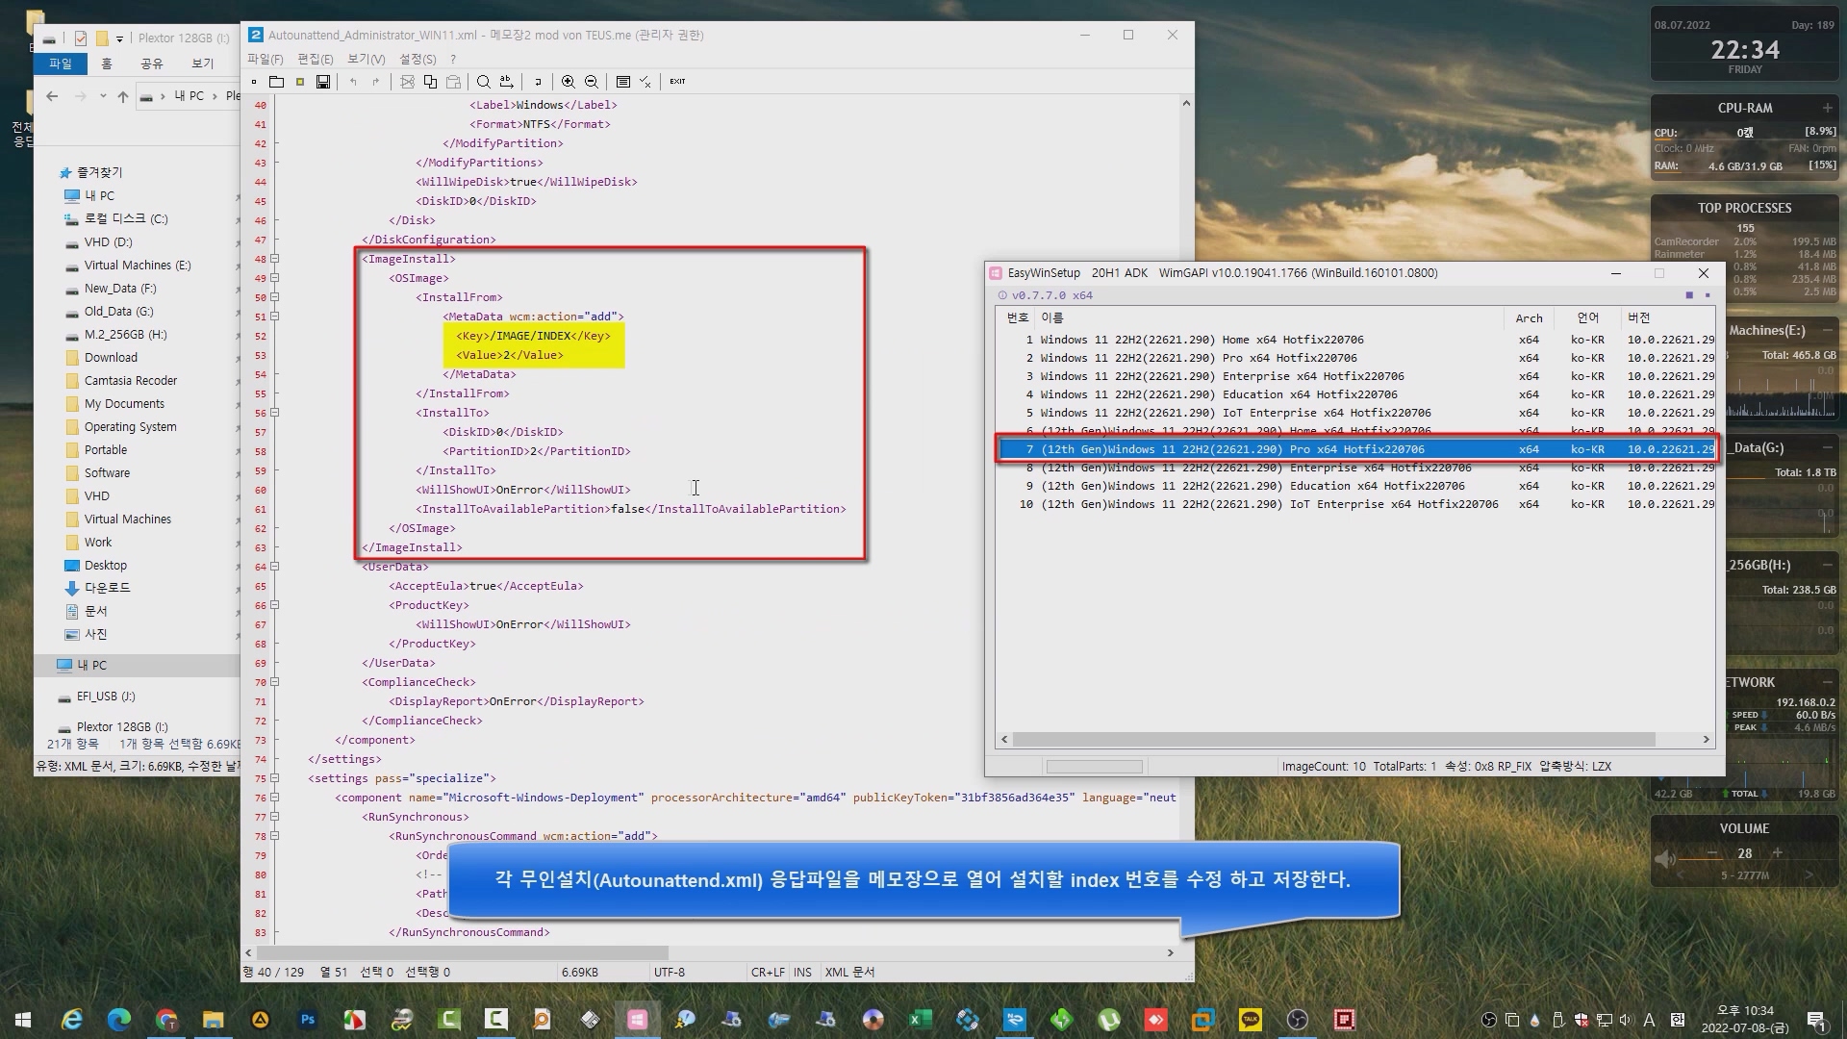The image size is (1847, 1039).
Task: Open Photoshop from the taskbar Ps icon
Action: [x=308, y=1020]
